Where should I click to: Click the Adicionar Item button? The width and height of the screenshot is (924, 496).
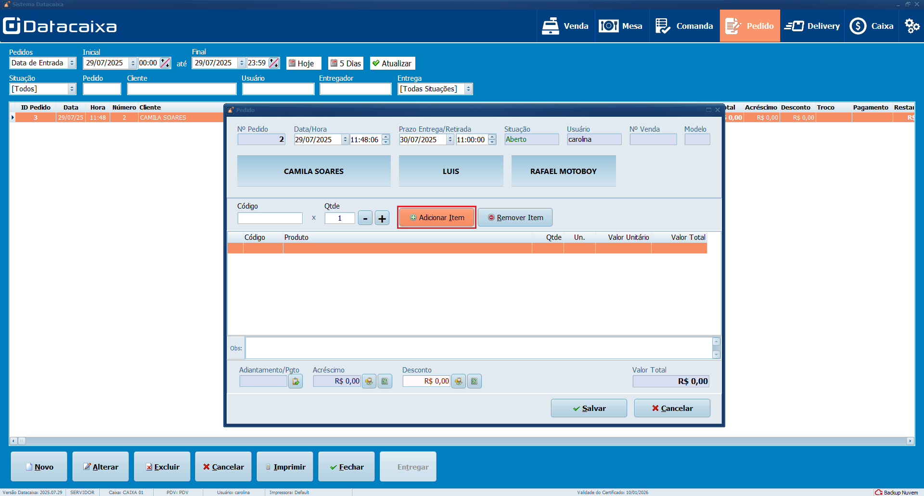click(436, 218)
